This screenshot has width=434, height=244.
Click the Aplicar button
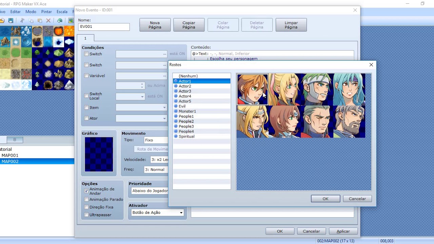click(343, 231)
